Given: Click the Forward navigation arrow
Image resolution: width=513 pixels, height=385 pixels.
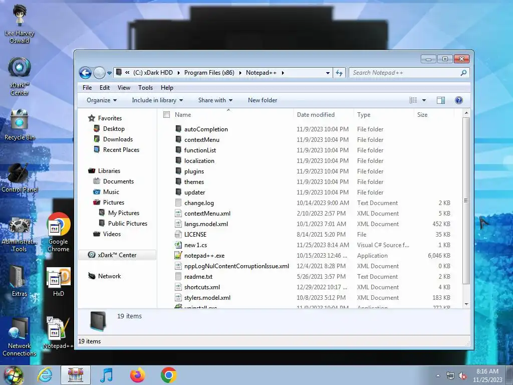Looking at the screenshot, I should (99, 73).
